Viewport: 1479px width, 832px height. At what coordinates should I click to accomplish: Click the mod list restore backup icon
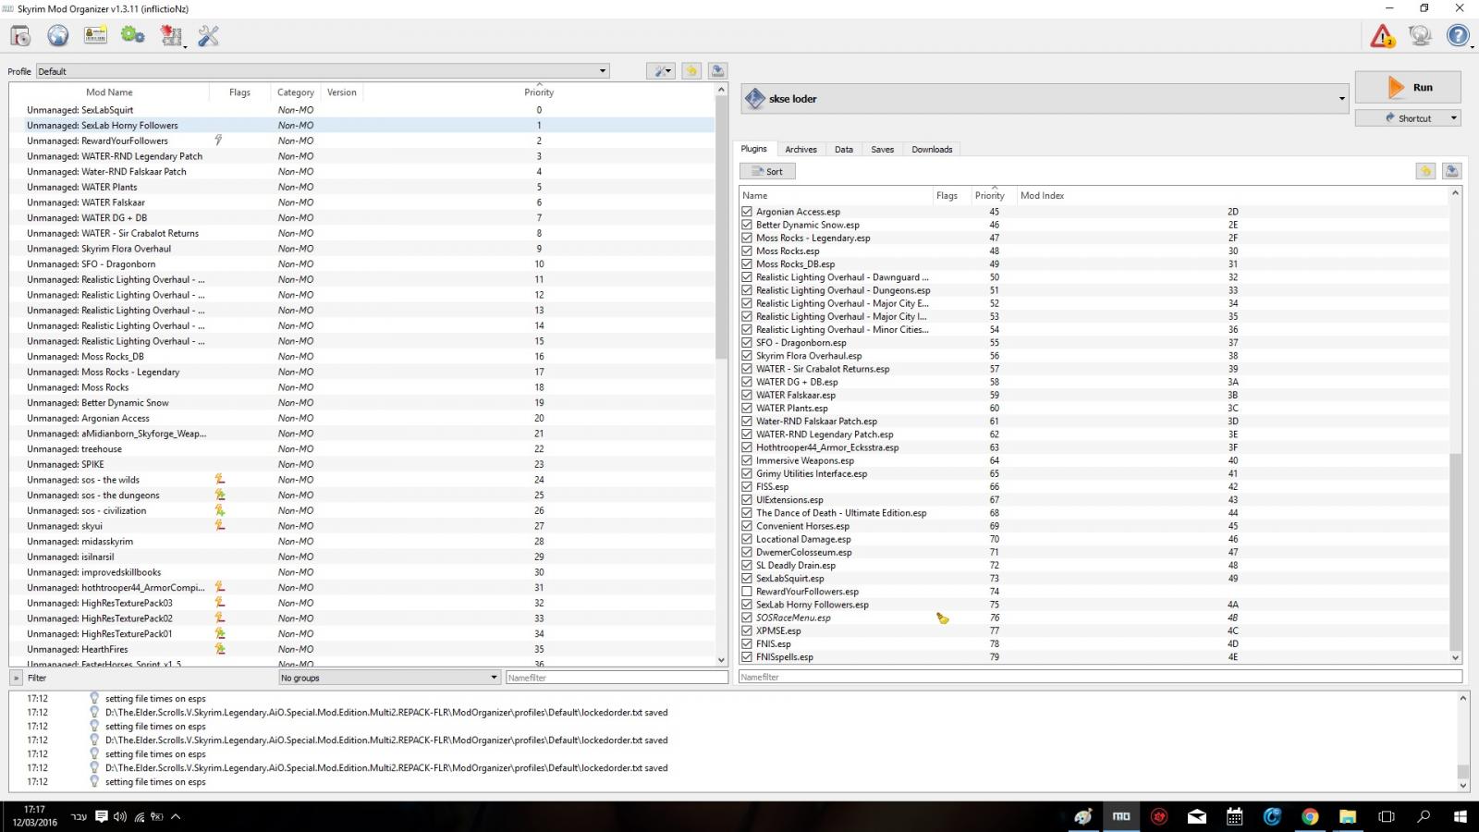tap(691, 71)
